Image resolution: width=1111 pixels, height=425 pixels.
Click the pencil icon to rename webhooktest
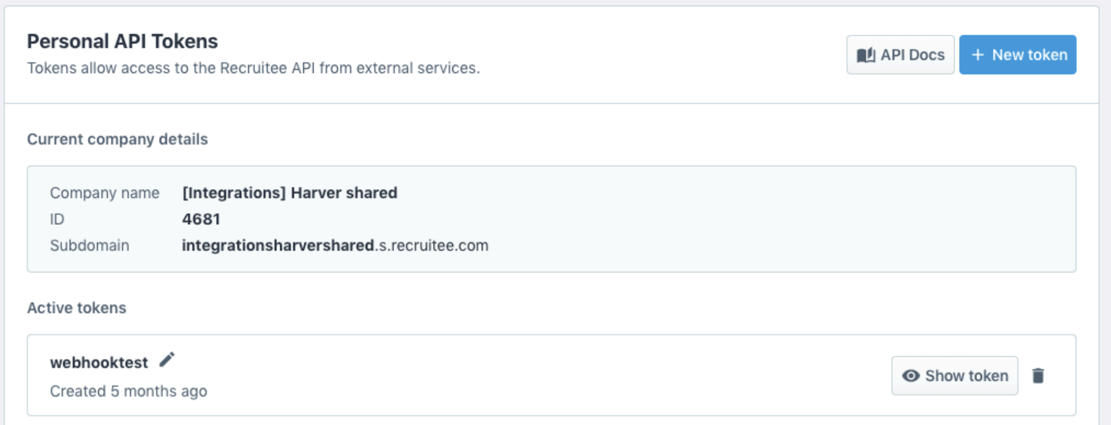pos(167,360)
